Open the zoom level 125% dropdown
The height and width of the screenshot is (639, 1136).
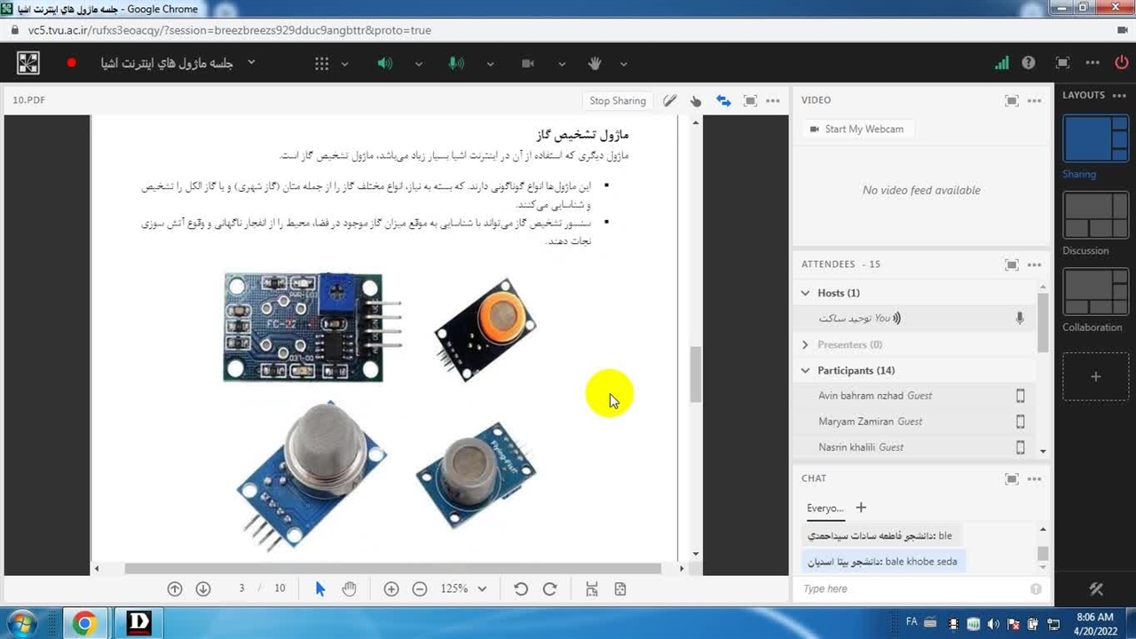pos(463,588)
